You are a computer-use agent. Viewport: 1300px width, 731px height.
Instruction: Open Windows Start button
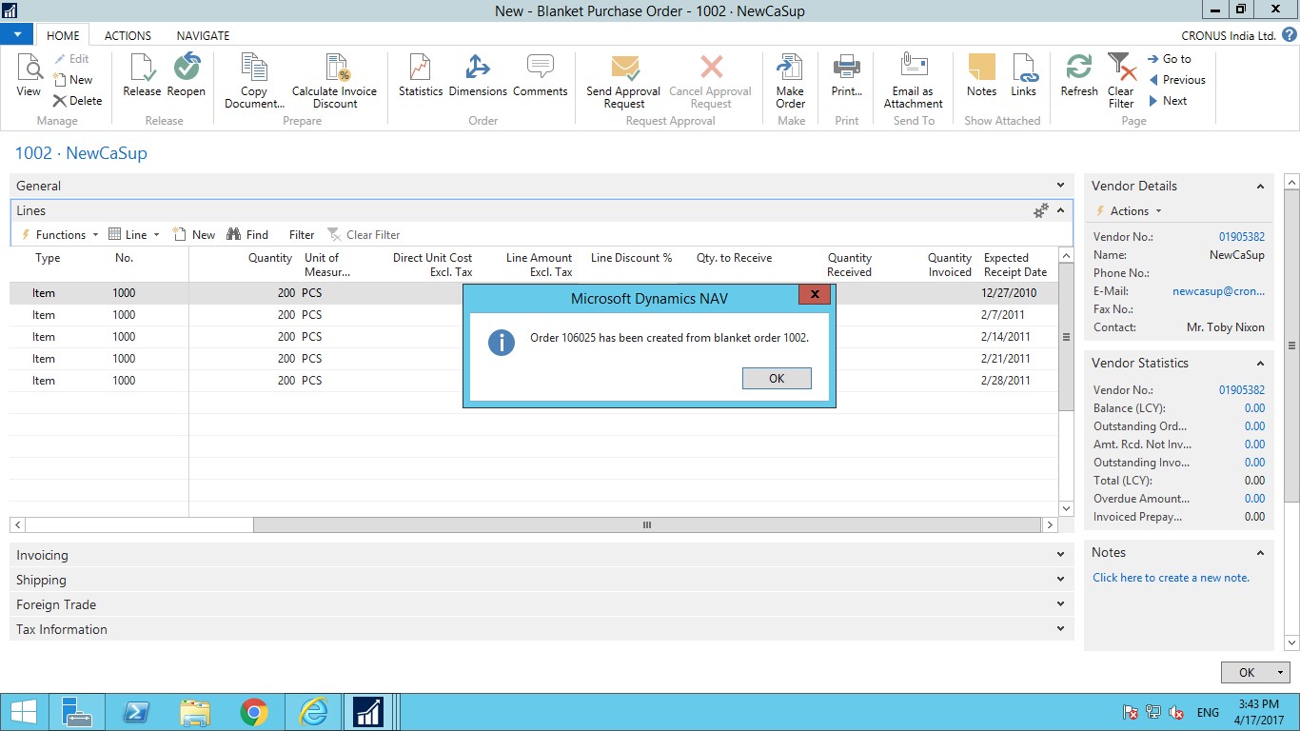[x=23, y=712]
